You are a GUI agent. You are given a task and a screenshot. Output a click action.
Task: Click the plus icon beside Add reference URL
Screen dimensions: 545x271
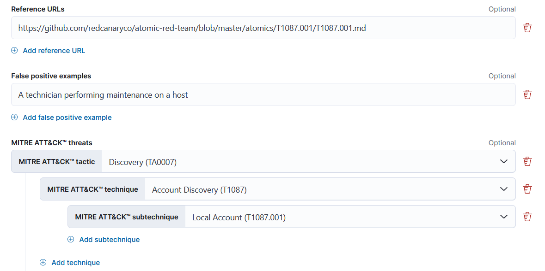(14, 51)
